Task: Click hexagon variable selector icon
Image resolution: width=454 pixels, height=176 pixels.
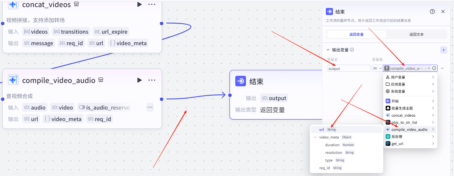Action: 434,68
